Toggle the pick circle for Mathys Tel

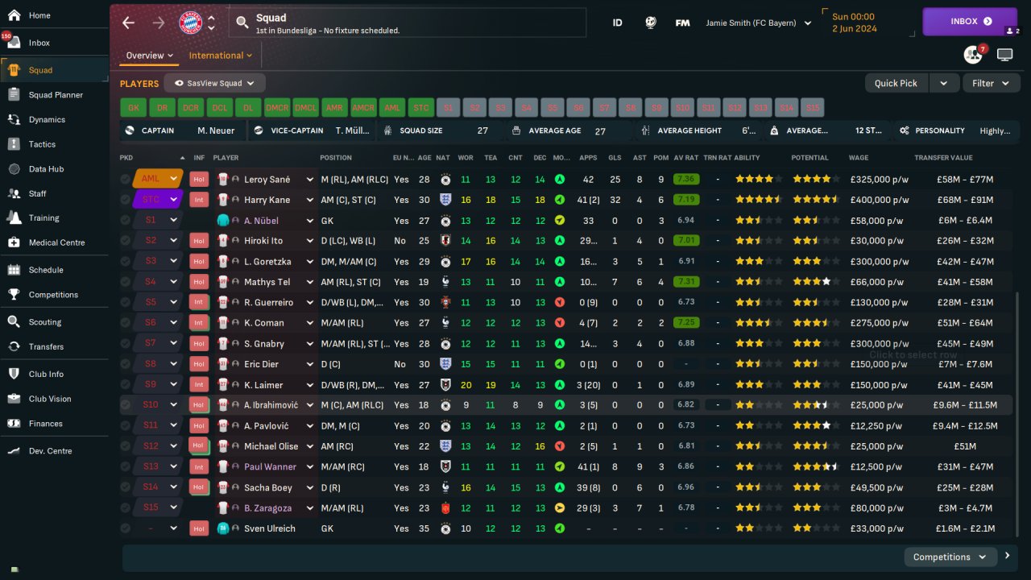click(x=126, y=282)
